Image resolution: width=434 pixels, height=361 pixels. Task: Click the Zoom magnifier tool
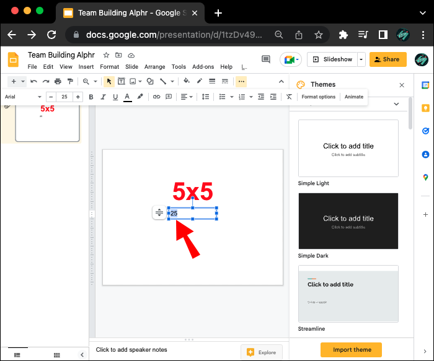(x=86, y=81)
